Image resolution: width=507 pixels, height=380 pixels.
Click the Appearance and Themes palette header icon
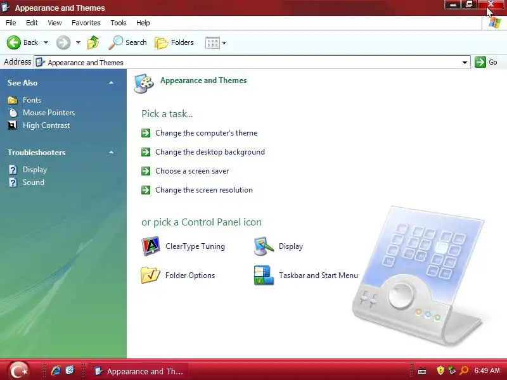(x=144, y=84)
